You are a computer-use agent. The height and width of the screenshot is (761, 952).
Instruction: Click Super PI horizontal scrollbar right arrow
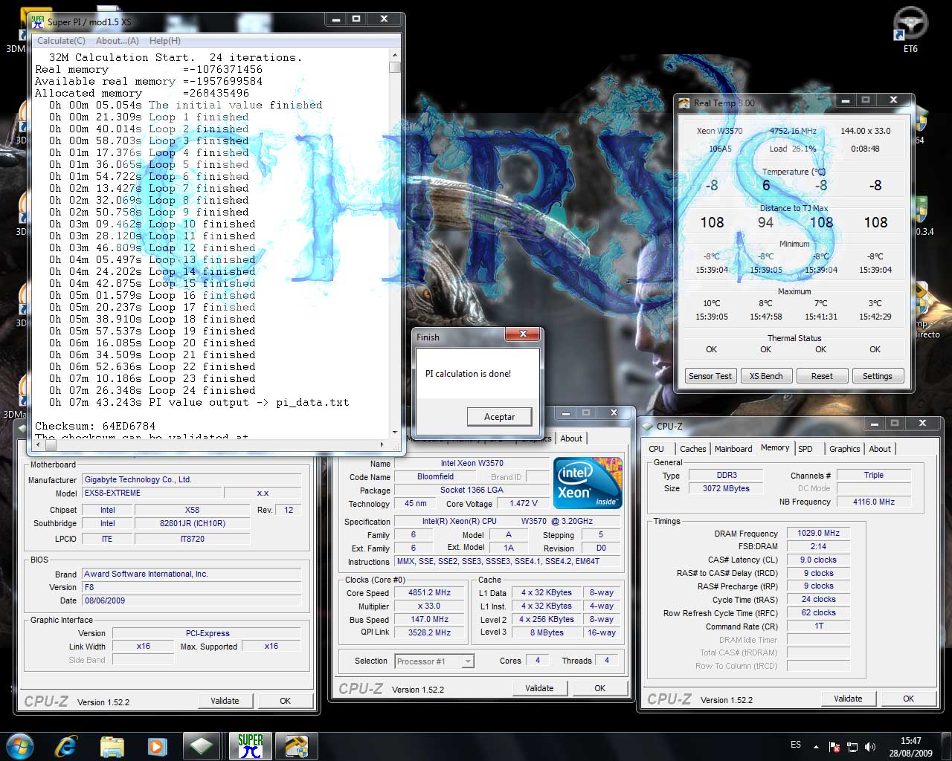[x=383, y=444]
